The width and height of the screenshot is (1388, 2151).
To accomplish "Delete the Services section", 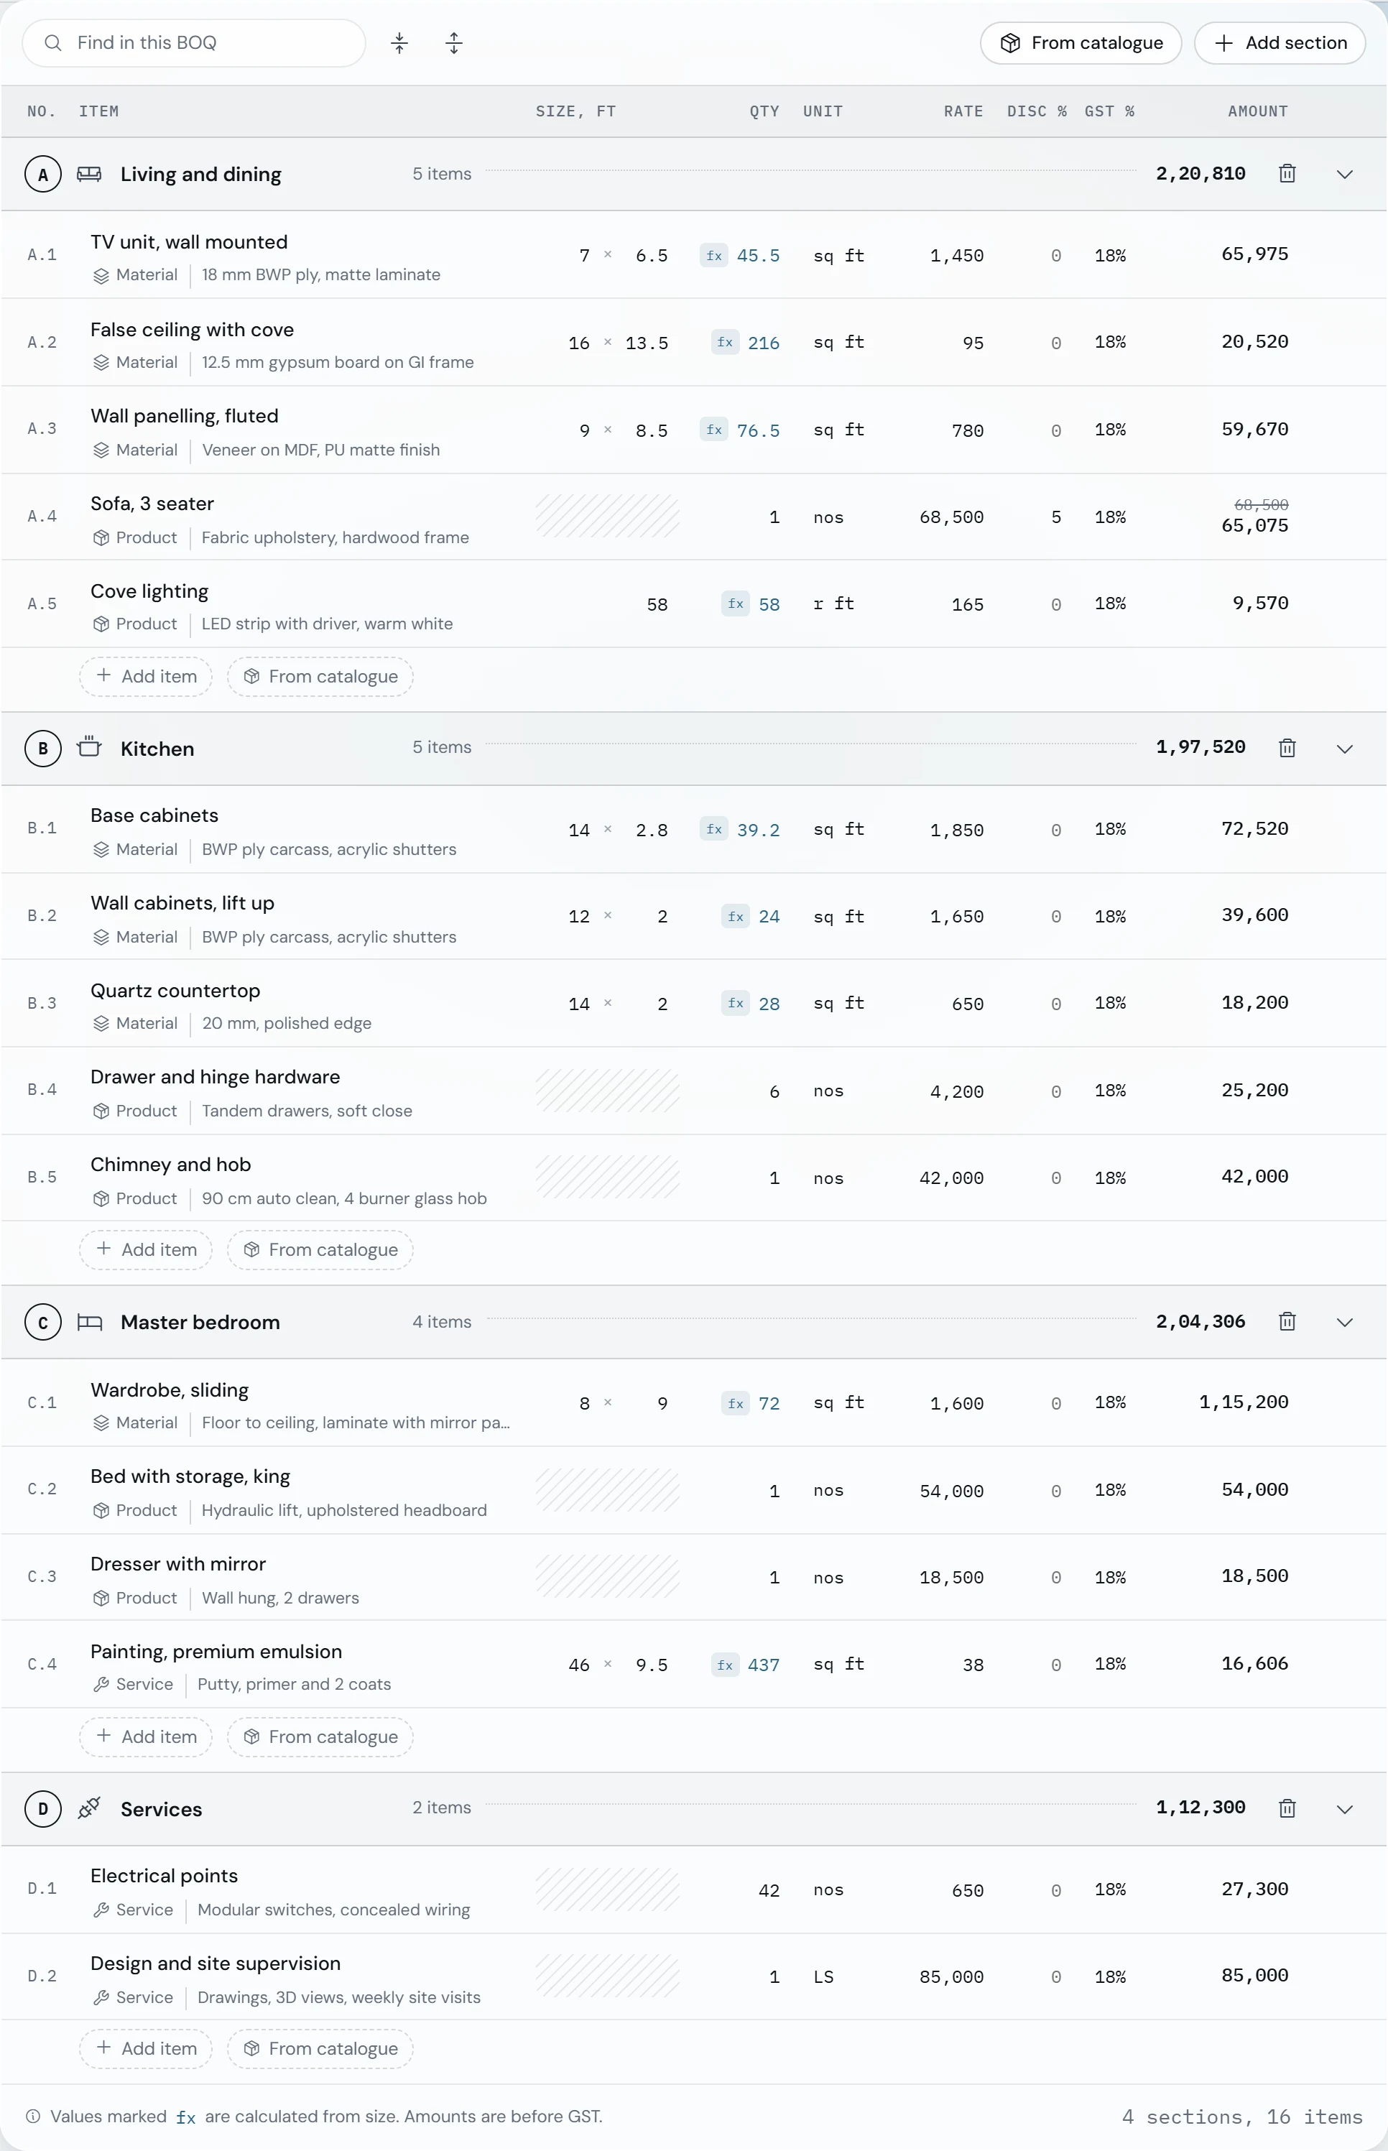I will [1287, 1808].
